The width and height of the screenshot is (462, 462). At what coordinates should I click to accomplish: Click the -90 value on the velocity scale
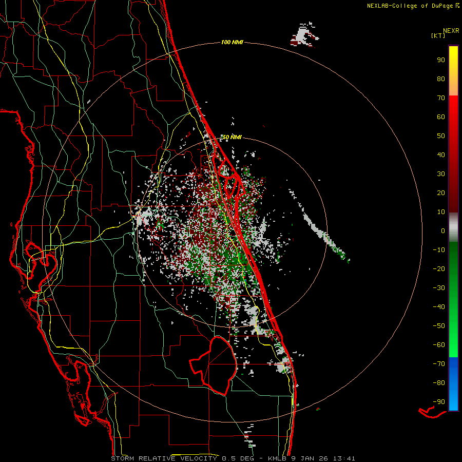(439, 402)
